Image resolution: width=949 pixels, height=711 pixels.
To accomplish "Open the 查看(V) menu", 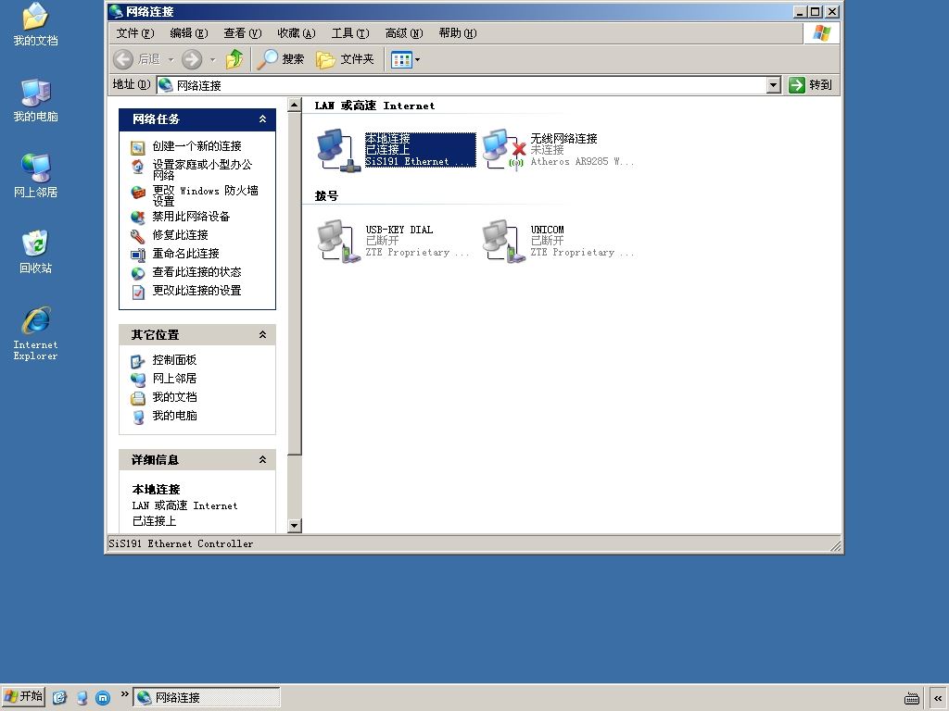I will pos(243,33).
